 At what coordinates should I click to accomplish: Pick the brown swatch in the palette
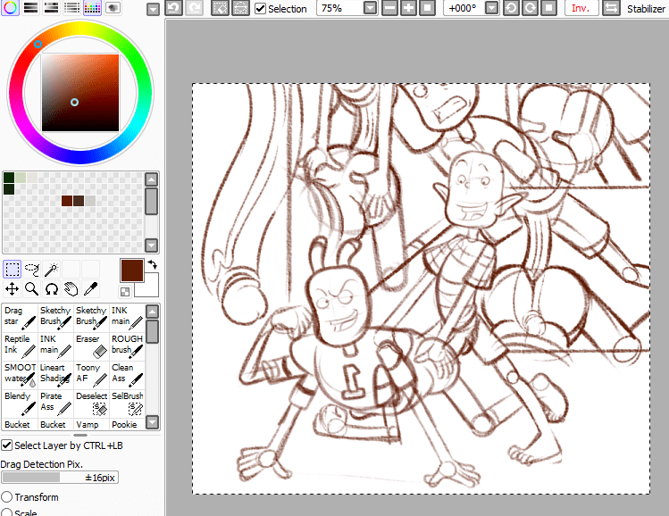coord(67,201)
